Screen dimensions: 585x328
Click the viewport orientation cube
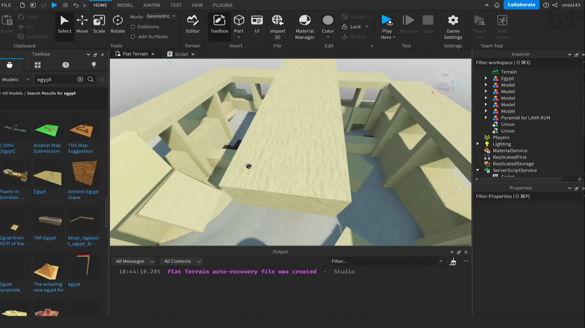tap(444, 82)
